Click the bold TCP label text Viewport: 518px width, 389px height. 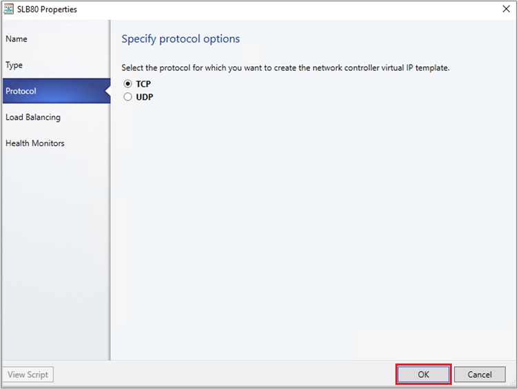[x=143, y=84]
